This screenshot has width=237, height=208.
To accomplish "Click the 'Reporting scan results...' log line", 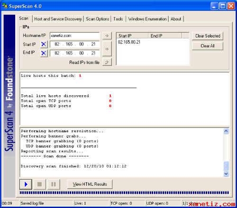I will tap(52, 151).
